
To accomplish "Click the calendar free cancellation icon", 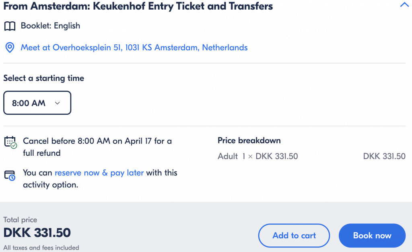I will pyautogui.click(x=10, y=142).
